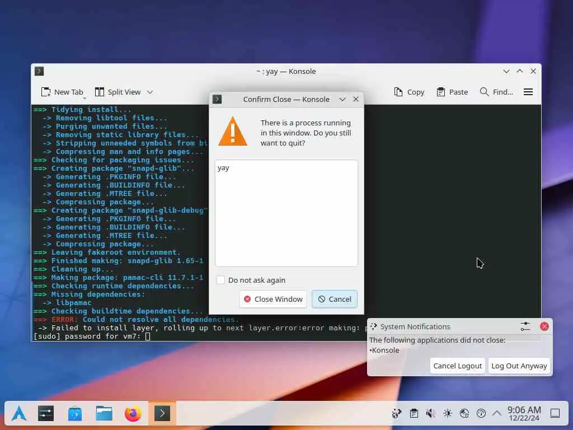Viewport: 573px width, 430px height.
Task: Click the libpamac missing dependency line
Action: (x=67, y=303)
